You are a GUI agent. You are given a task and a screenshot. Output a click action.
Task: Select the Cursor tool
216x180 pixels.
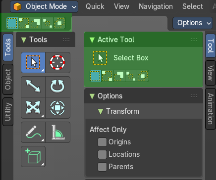pos(57,62)
